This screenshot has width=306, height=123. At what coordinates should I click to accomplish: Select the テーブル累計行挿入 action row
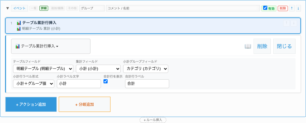[x=153, y=26]
